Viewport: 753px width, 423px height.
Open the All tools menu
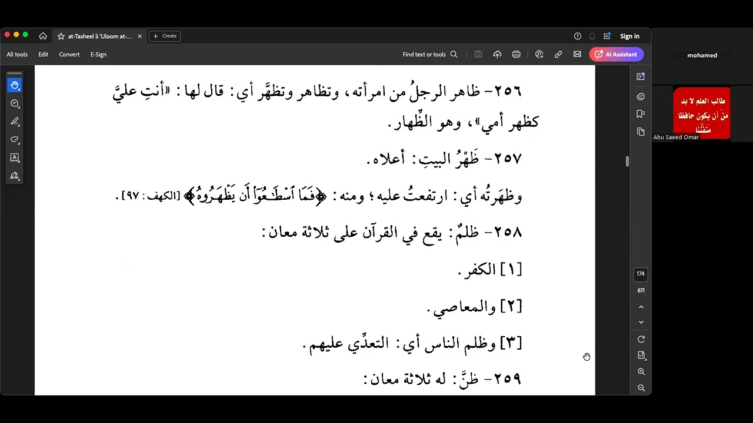[17, 55]
